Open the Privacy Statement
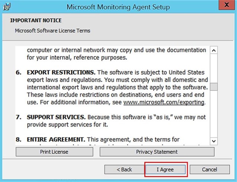The width and height of the screenshot is (237, 182). coord(157,152)
